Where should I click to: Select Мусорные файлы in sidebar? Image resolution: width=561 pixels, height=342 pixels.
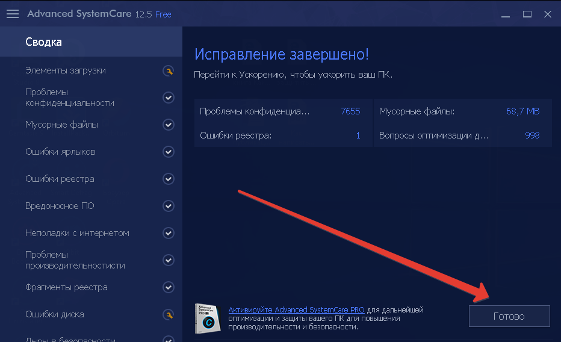pyautogui.click(x=61, y=125)
